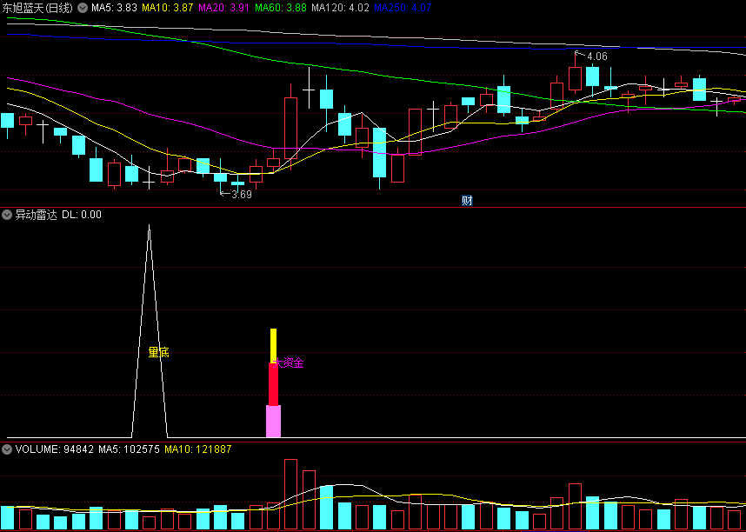Click the 3.69 low price annotation
This screenshot has width=746, height=532.
pos(241,194)
